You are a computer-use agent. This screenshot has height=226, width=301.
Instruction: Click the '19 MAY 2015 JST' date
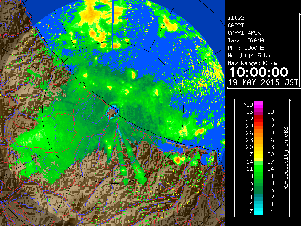coord(263,82)
